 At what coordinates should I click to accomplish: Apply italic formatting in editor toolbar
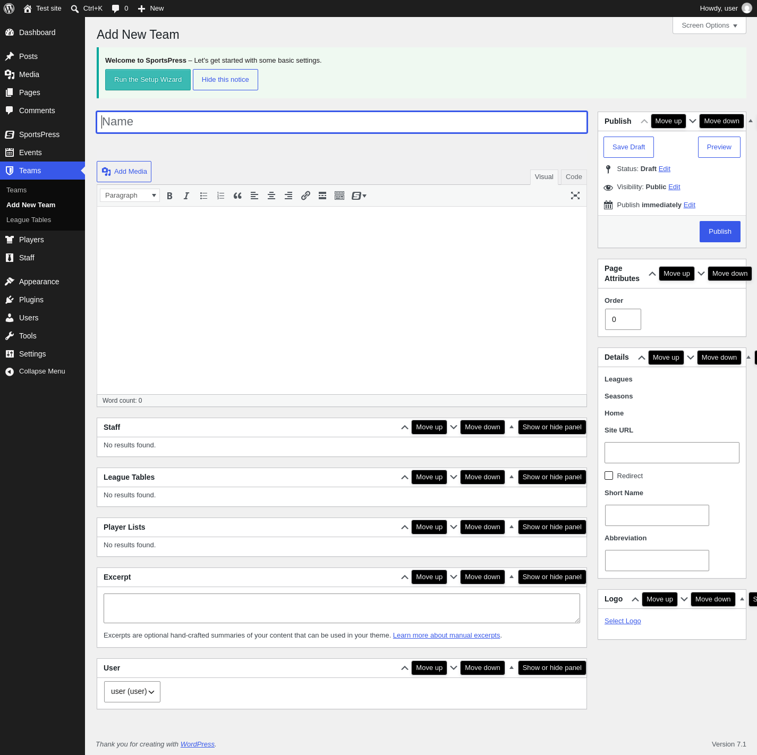pos(186,196)
